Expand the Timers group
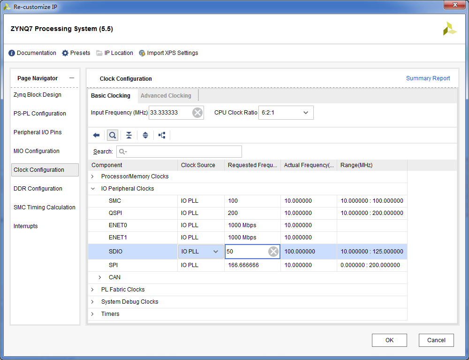 point(92,314)
